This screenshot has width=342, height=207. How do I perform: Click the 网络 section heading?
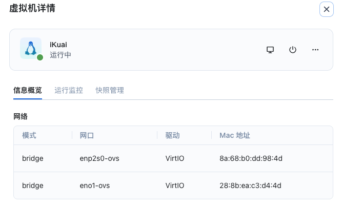[21, 117]
